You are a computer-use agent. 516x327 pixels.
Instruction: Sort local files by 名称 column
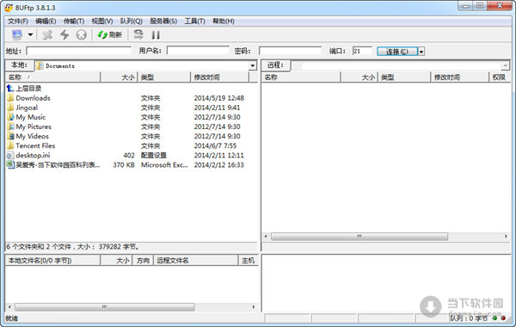[52, 77]
